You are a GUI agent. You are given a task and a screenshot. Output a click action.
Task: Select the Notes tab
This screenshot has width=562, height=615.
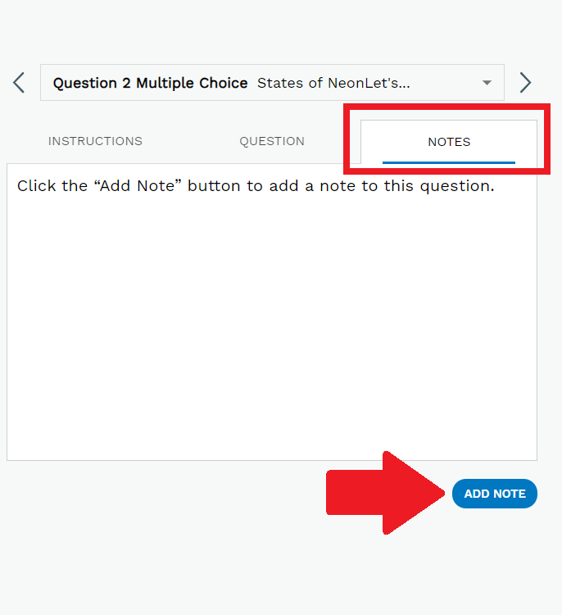[x=449, y=142]
